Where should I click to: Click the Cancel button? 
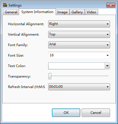96,113
